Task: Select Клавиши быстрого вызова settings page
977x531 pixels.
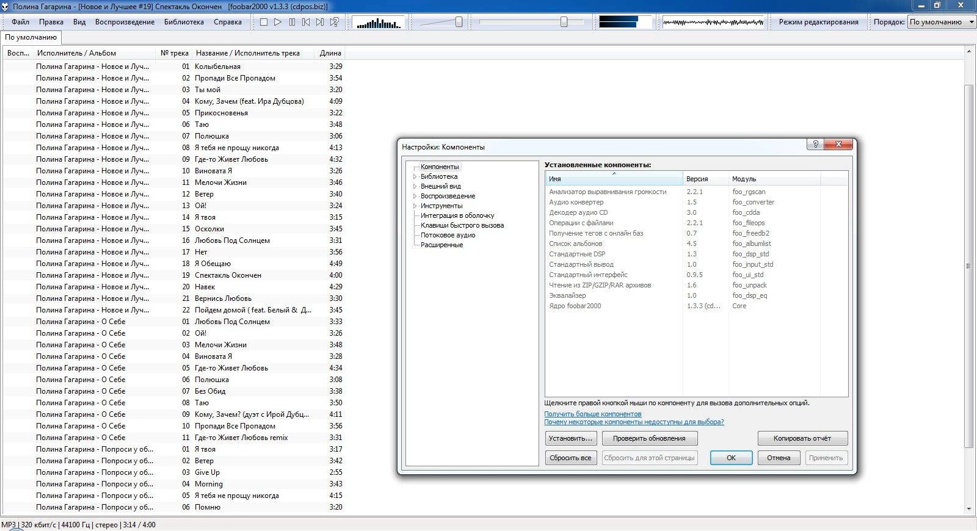Action: click(x=462, y=225)
